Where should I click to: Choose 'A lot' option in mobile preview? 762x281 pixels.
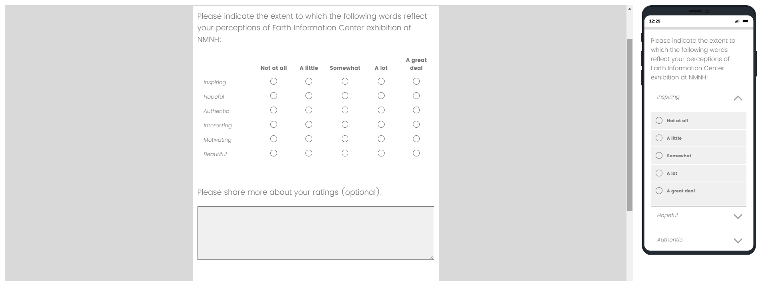(x=659, y=173)
